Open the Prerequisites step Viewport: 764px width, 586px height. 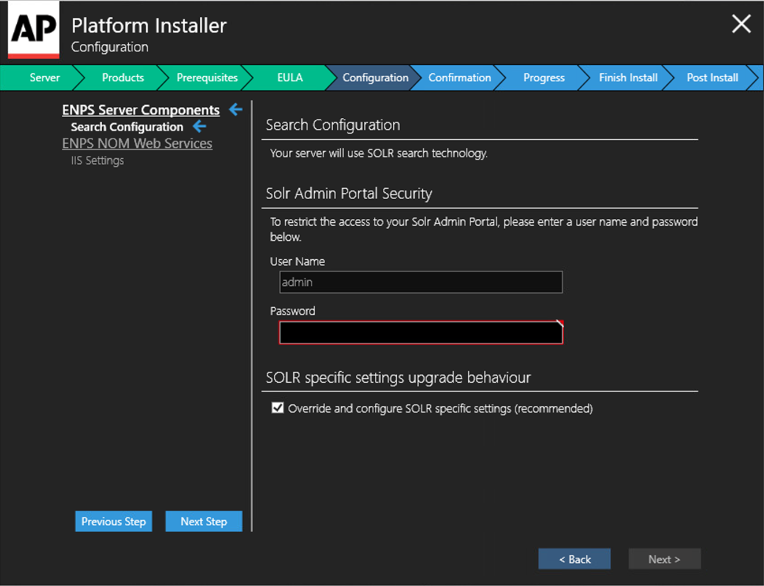[x=207, y=77]
